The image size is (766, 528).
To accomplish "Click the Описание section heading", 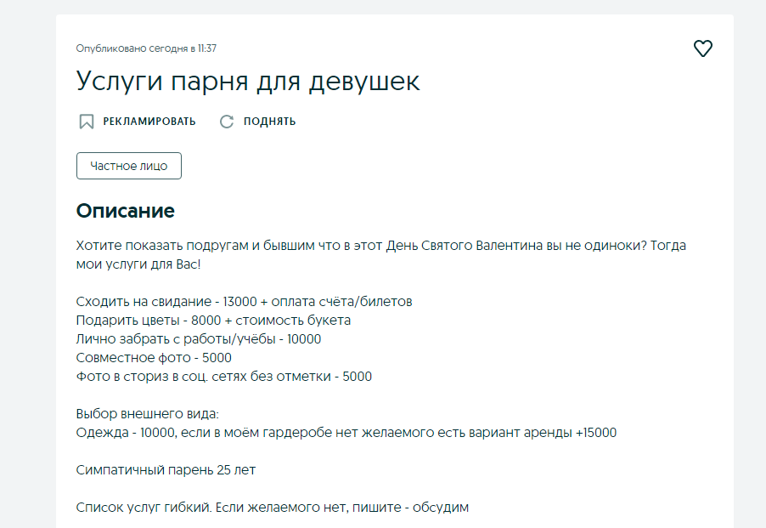I will [126, 211].
